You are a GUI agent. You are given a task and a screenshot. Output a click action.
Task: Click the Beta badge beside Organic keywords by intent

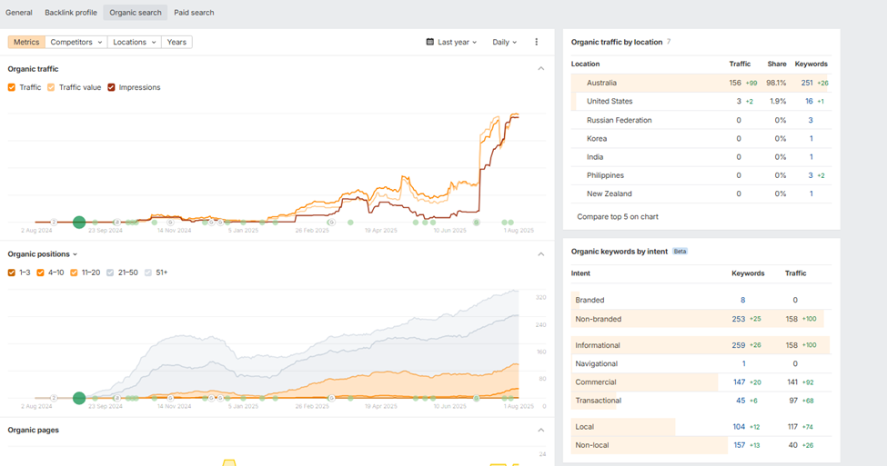click(680, 251)
